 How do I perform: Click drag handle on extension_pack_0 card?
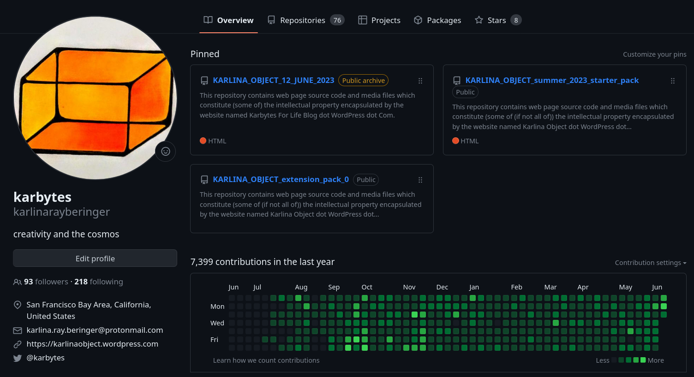pyautogui.click(x=420, y=180)
